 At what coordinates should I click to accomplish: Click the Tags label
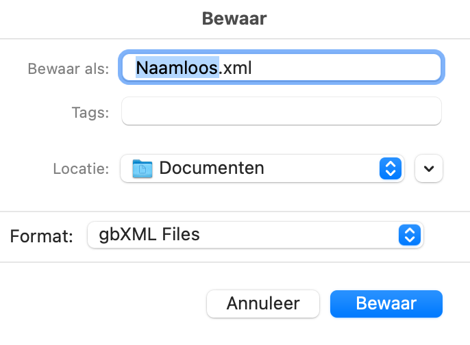coord(90,113)
